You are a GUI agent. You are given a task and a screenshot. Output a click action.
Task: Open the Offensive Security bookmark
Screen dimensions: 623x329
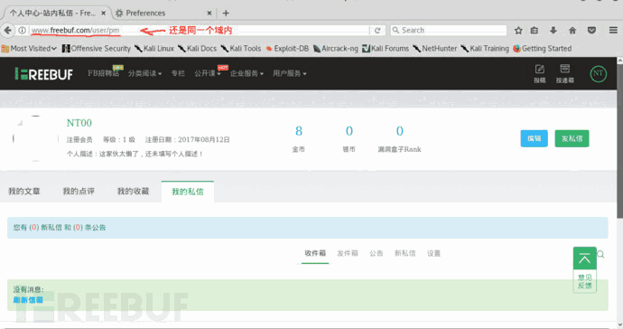tap(97, 49)
